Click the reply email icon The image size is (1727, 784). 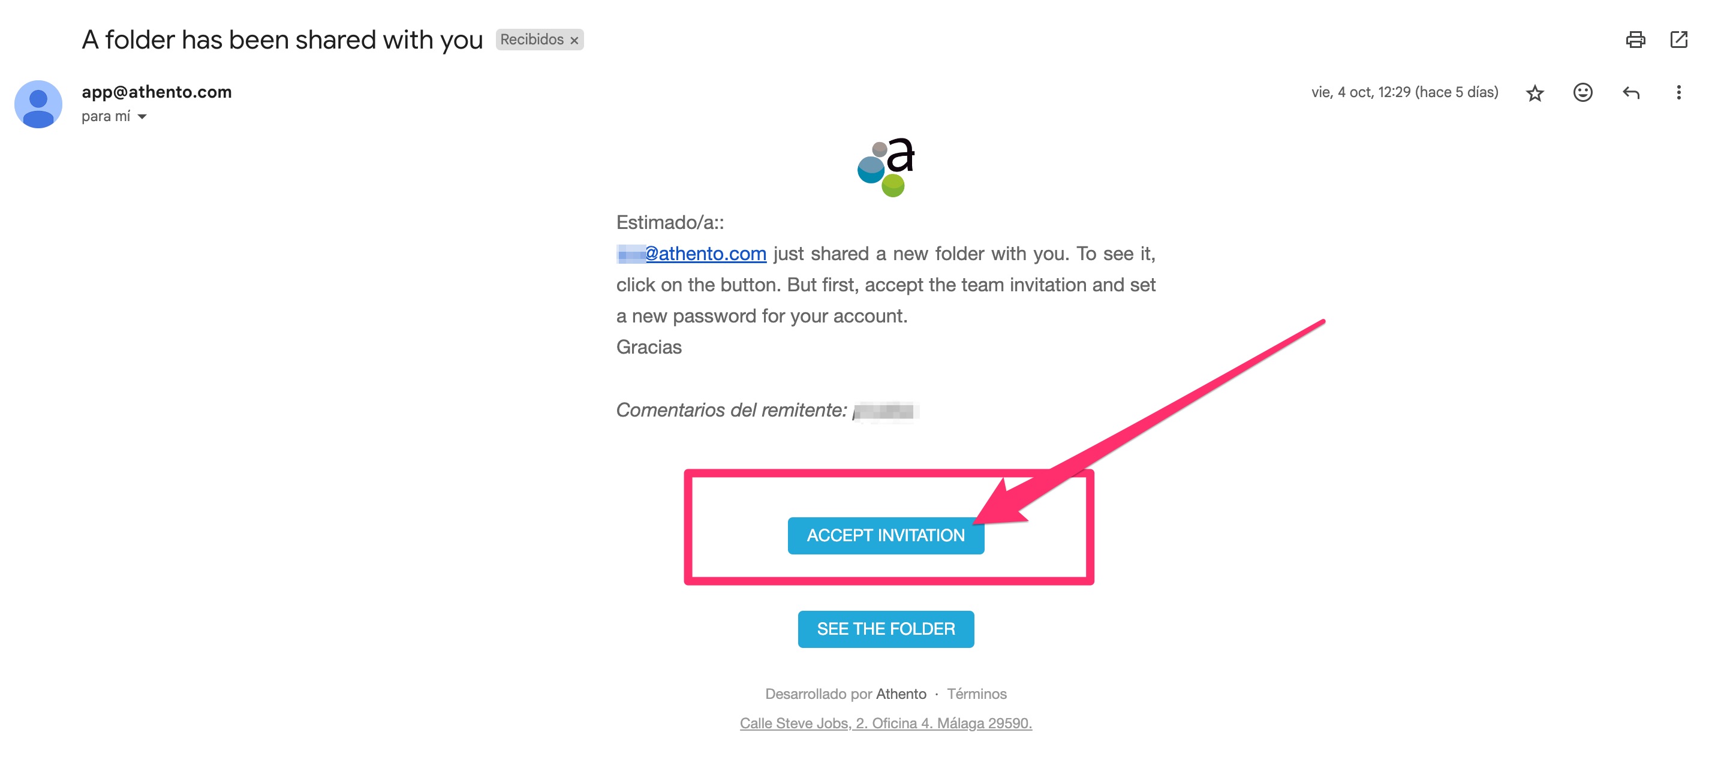click(1633, 94)
